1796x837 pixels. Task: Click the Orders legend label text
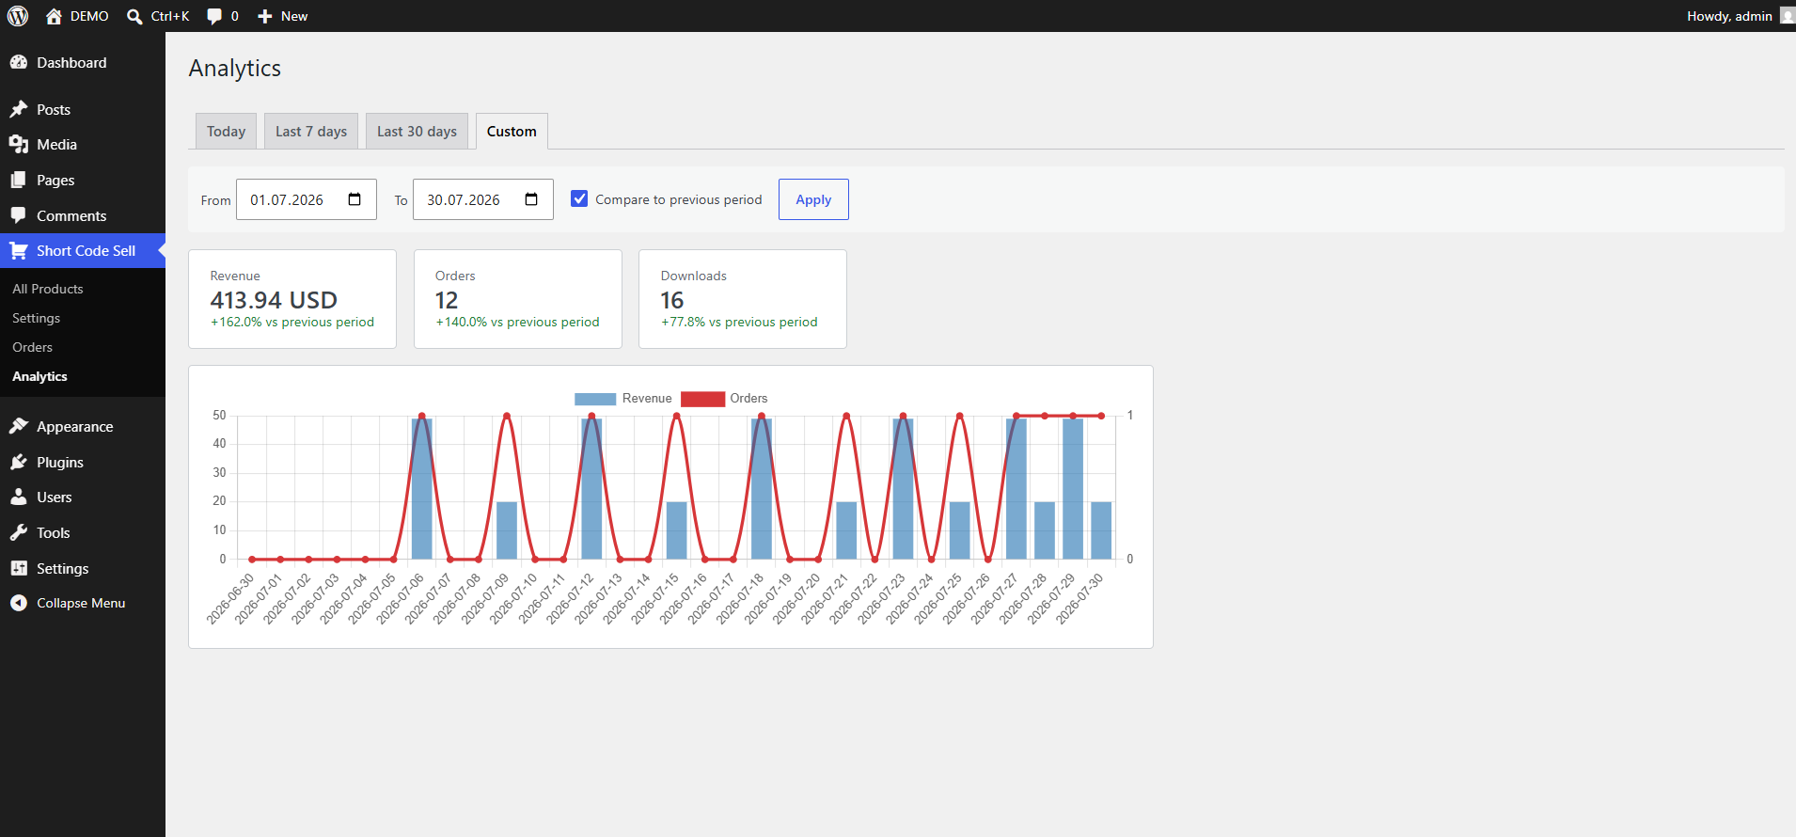pyautogui.click(x=748, y=399)
